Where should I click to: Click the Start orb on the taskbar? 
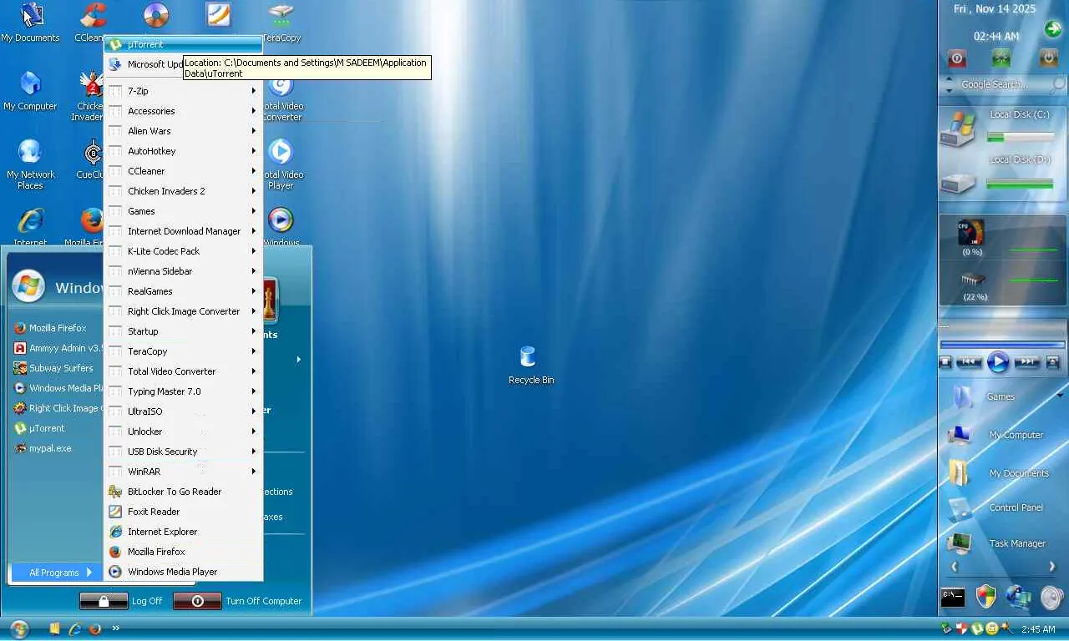pos(18,628)
